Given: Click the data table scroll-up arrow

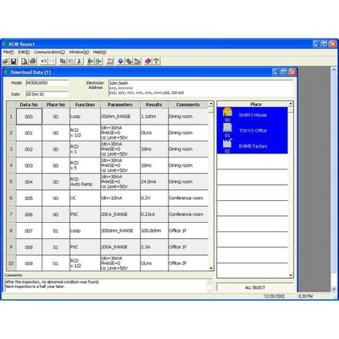Looking at the screenshot, I should pos(211,104).
